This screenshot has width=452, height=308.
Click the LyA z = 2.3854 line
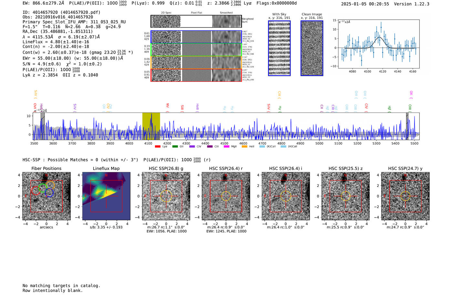60,75
